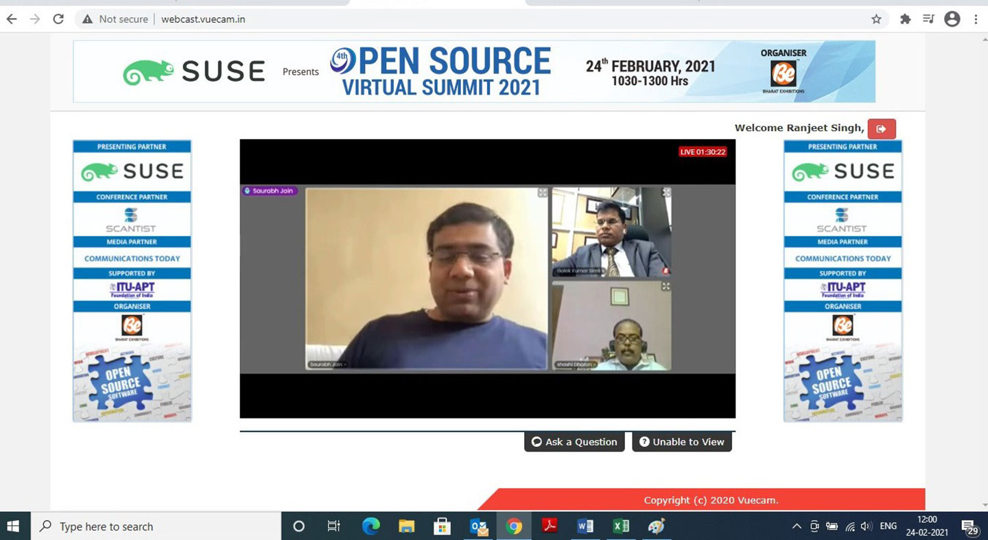
Task: Click the Bharat Exhibitions logo in right sidebar
Action: [843, 327]
